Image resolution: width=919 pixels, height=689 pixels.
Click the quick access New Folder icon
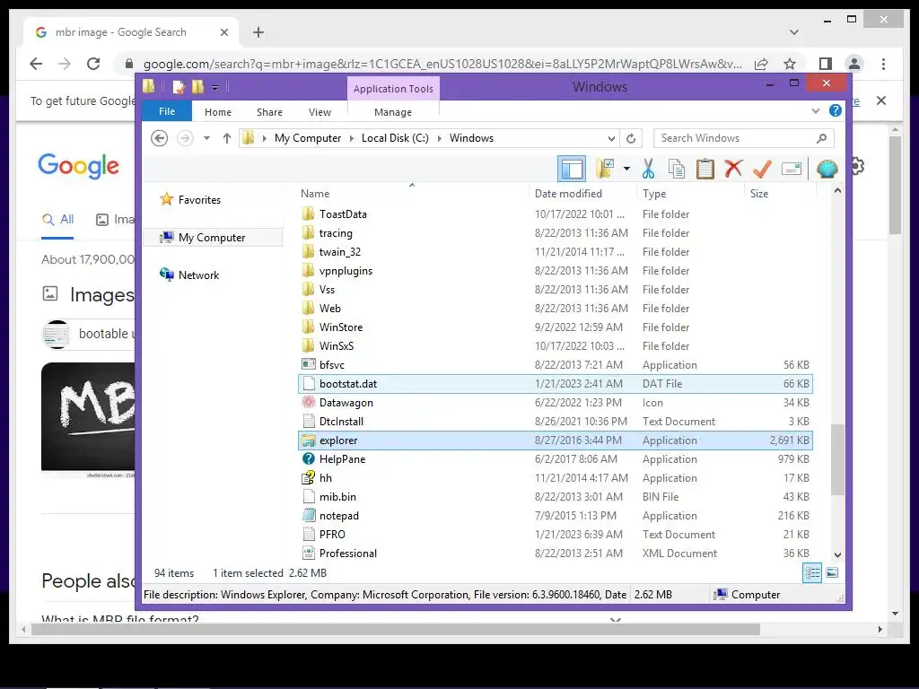(198, 87)
